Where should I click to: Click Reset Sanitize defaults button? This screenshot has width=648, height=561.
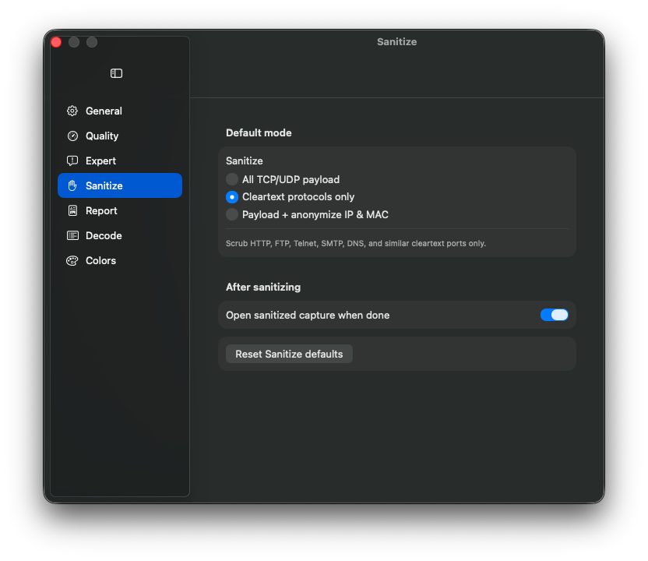click(289, 354)
